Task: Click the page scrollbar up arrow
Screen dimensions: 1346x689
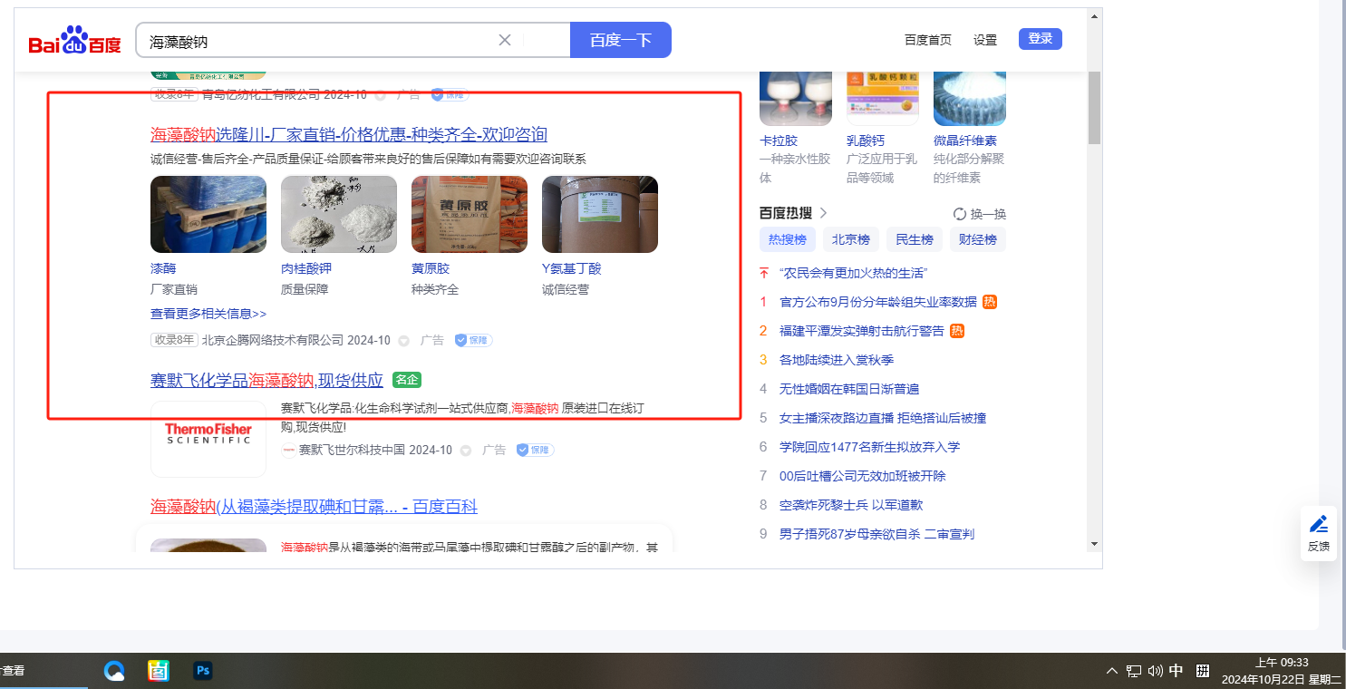Action: (x=1094, y=16)
